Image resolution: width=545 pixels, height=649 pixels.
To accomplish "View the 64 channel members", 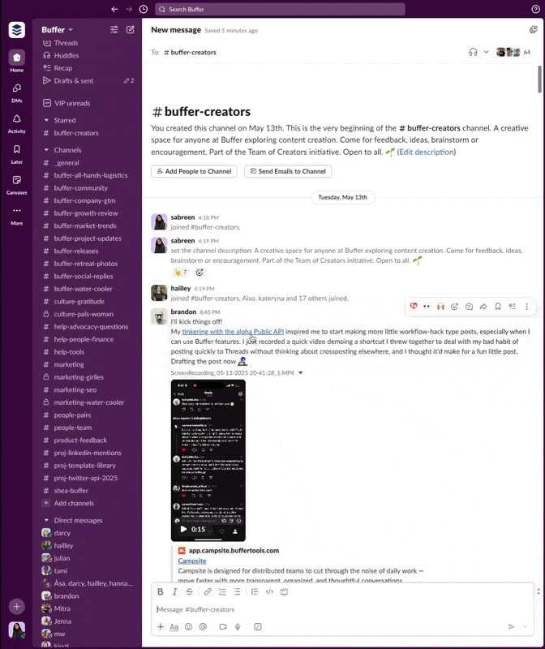I will [x=513, y=52].
